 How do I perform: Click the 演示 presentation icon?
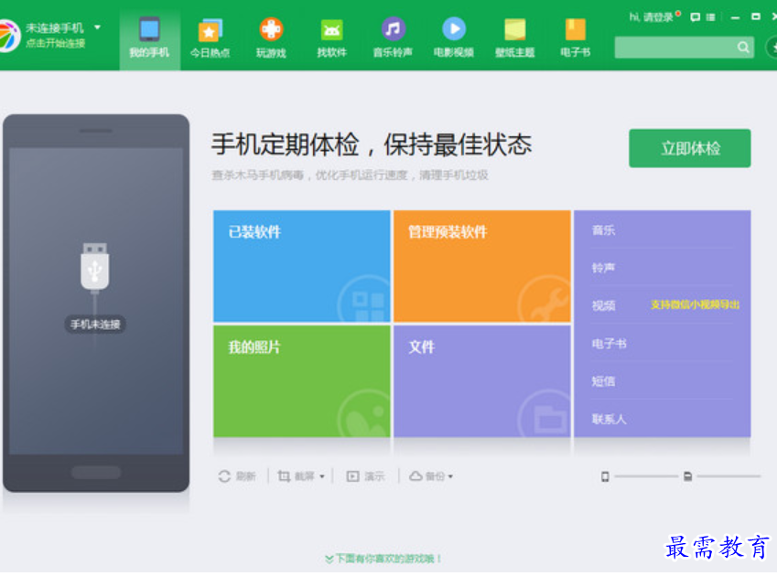[352, 476]
